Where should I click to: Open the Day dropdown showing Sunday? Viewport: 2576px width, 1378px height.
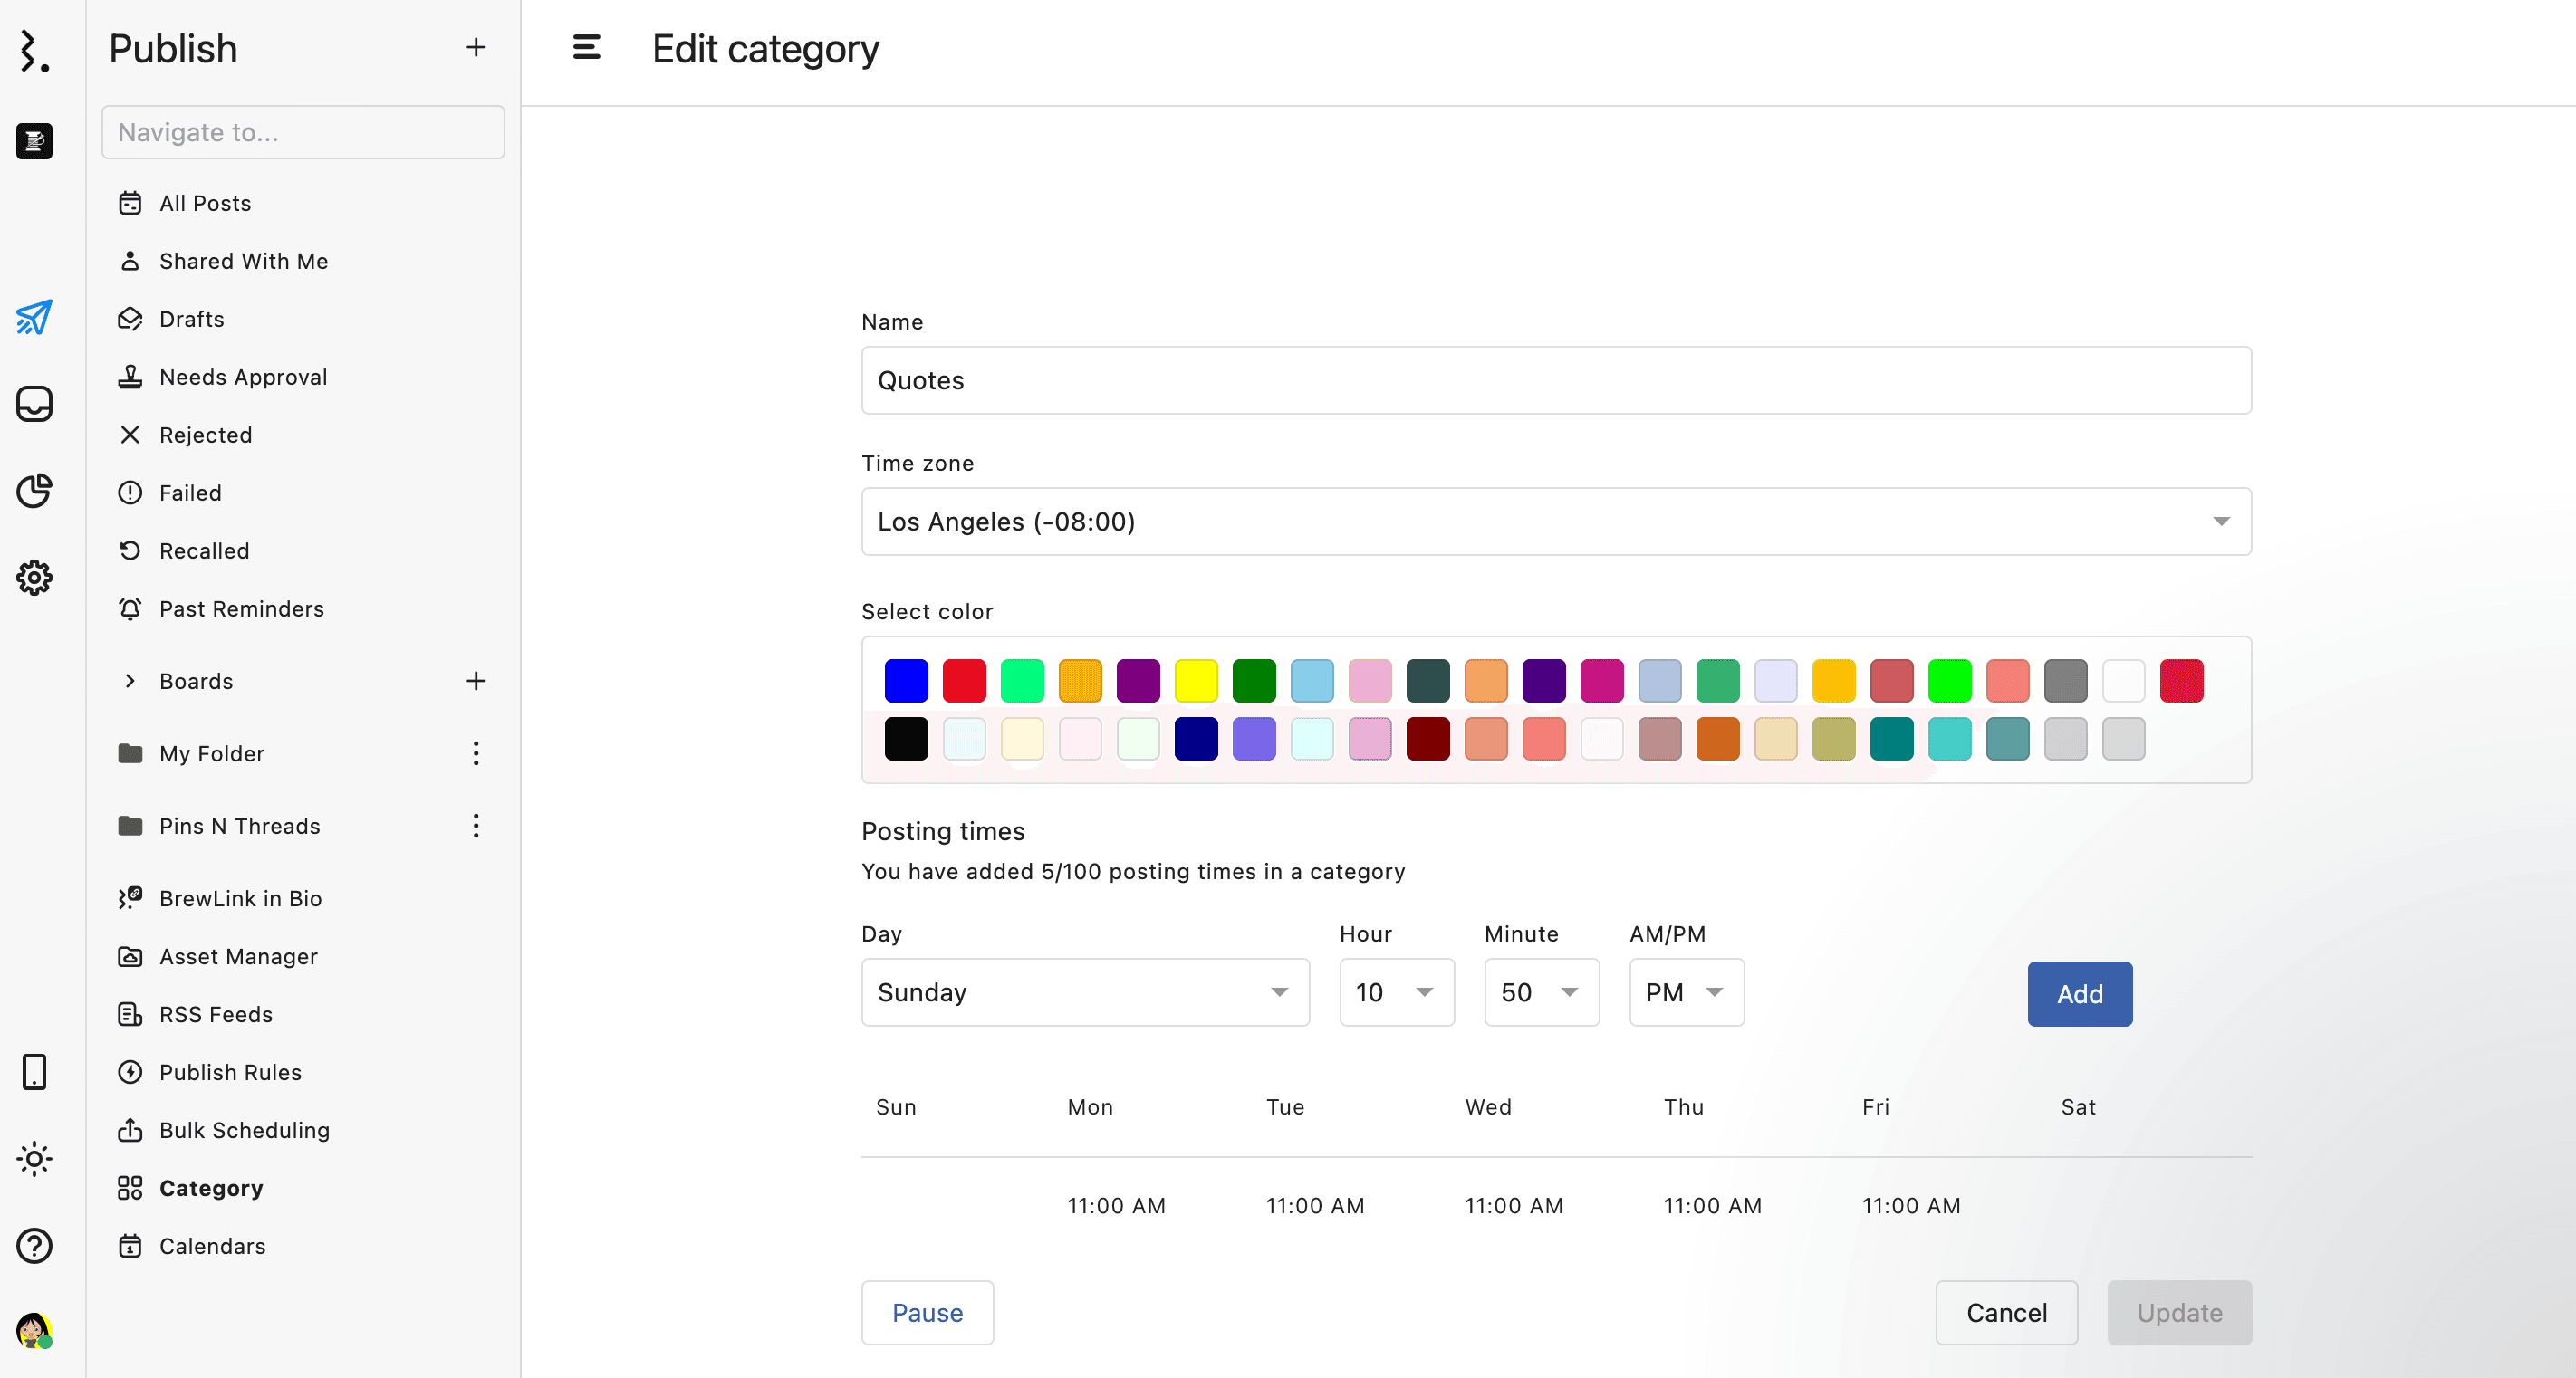click(x=1084, y=992)
